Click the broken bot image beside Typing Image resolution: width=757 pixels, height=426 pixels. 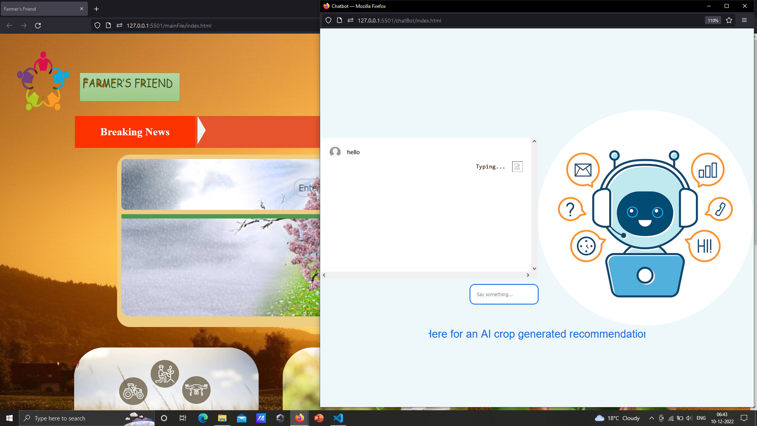coord(517,166)
